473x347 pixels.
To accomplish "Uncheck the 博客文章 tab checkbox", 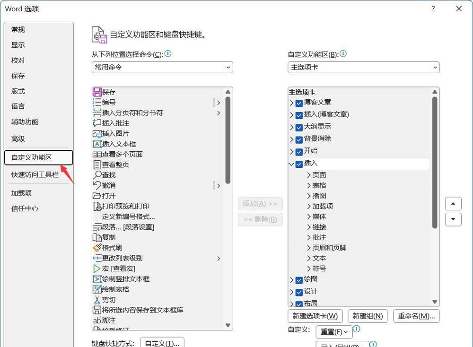I will [299, 103].
